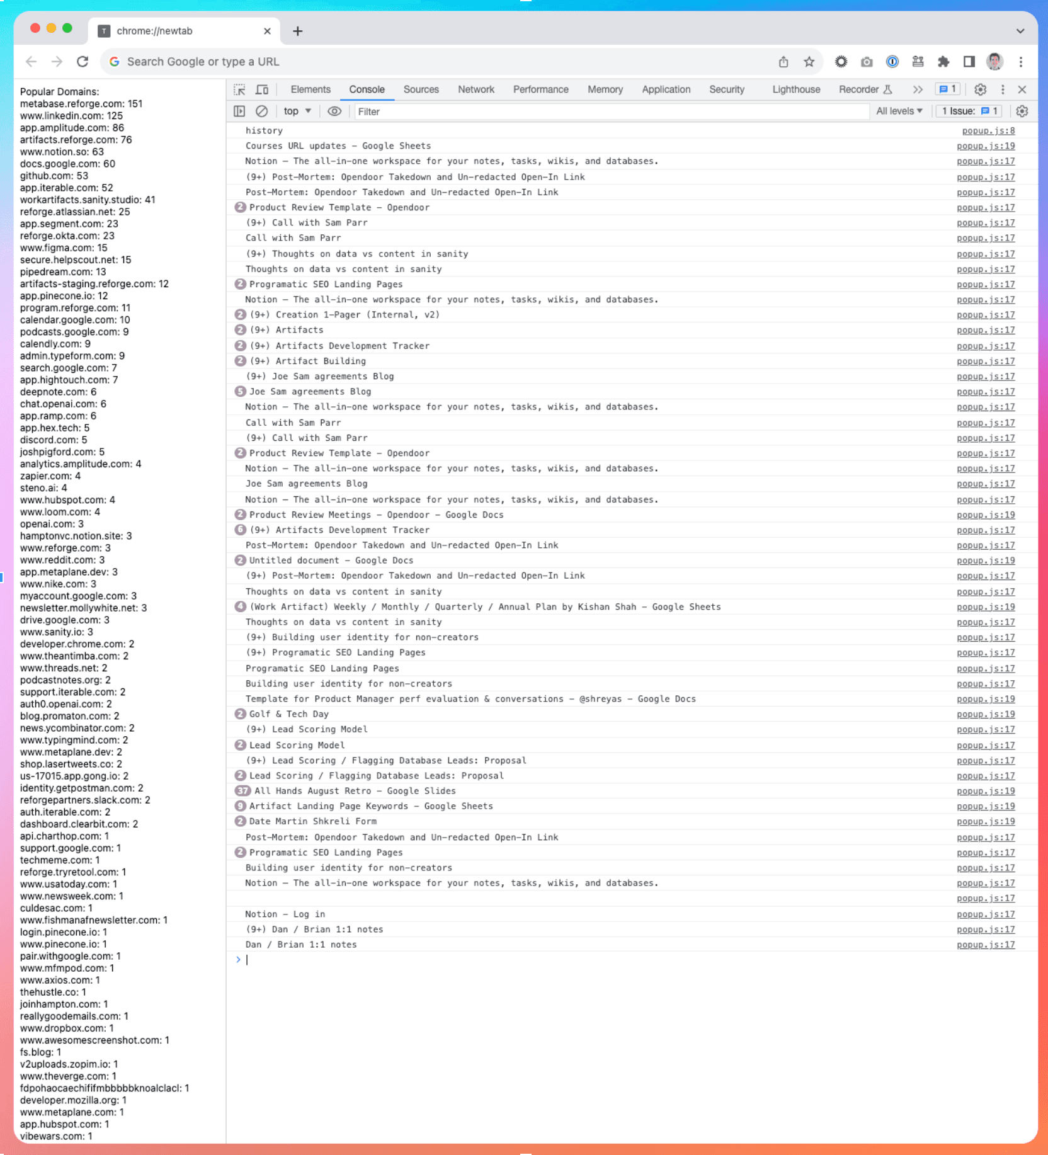Toggle the console sidebar icon
Image resolution: width=1048 pixels, height=1155 pixels.
click(239, 111)
